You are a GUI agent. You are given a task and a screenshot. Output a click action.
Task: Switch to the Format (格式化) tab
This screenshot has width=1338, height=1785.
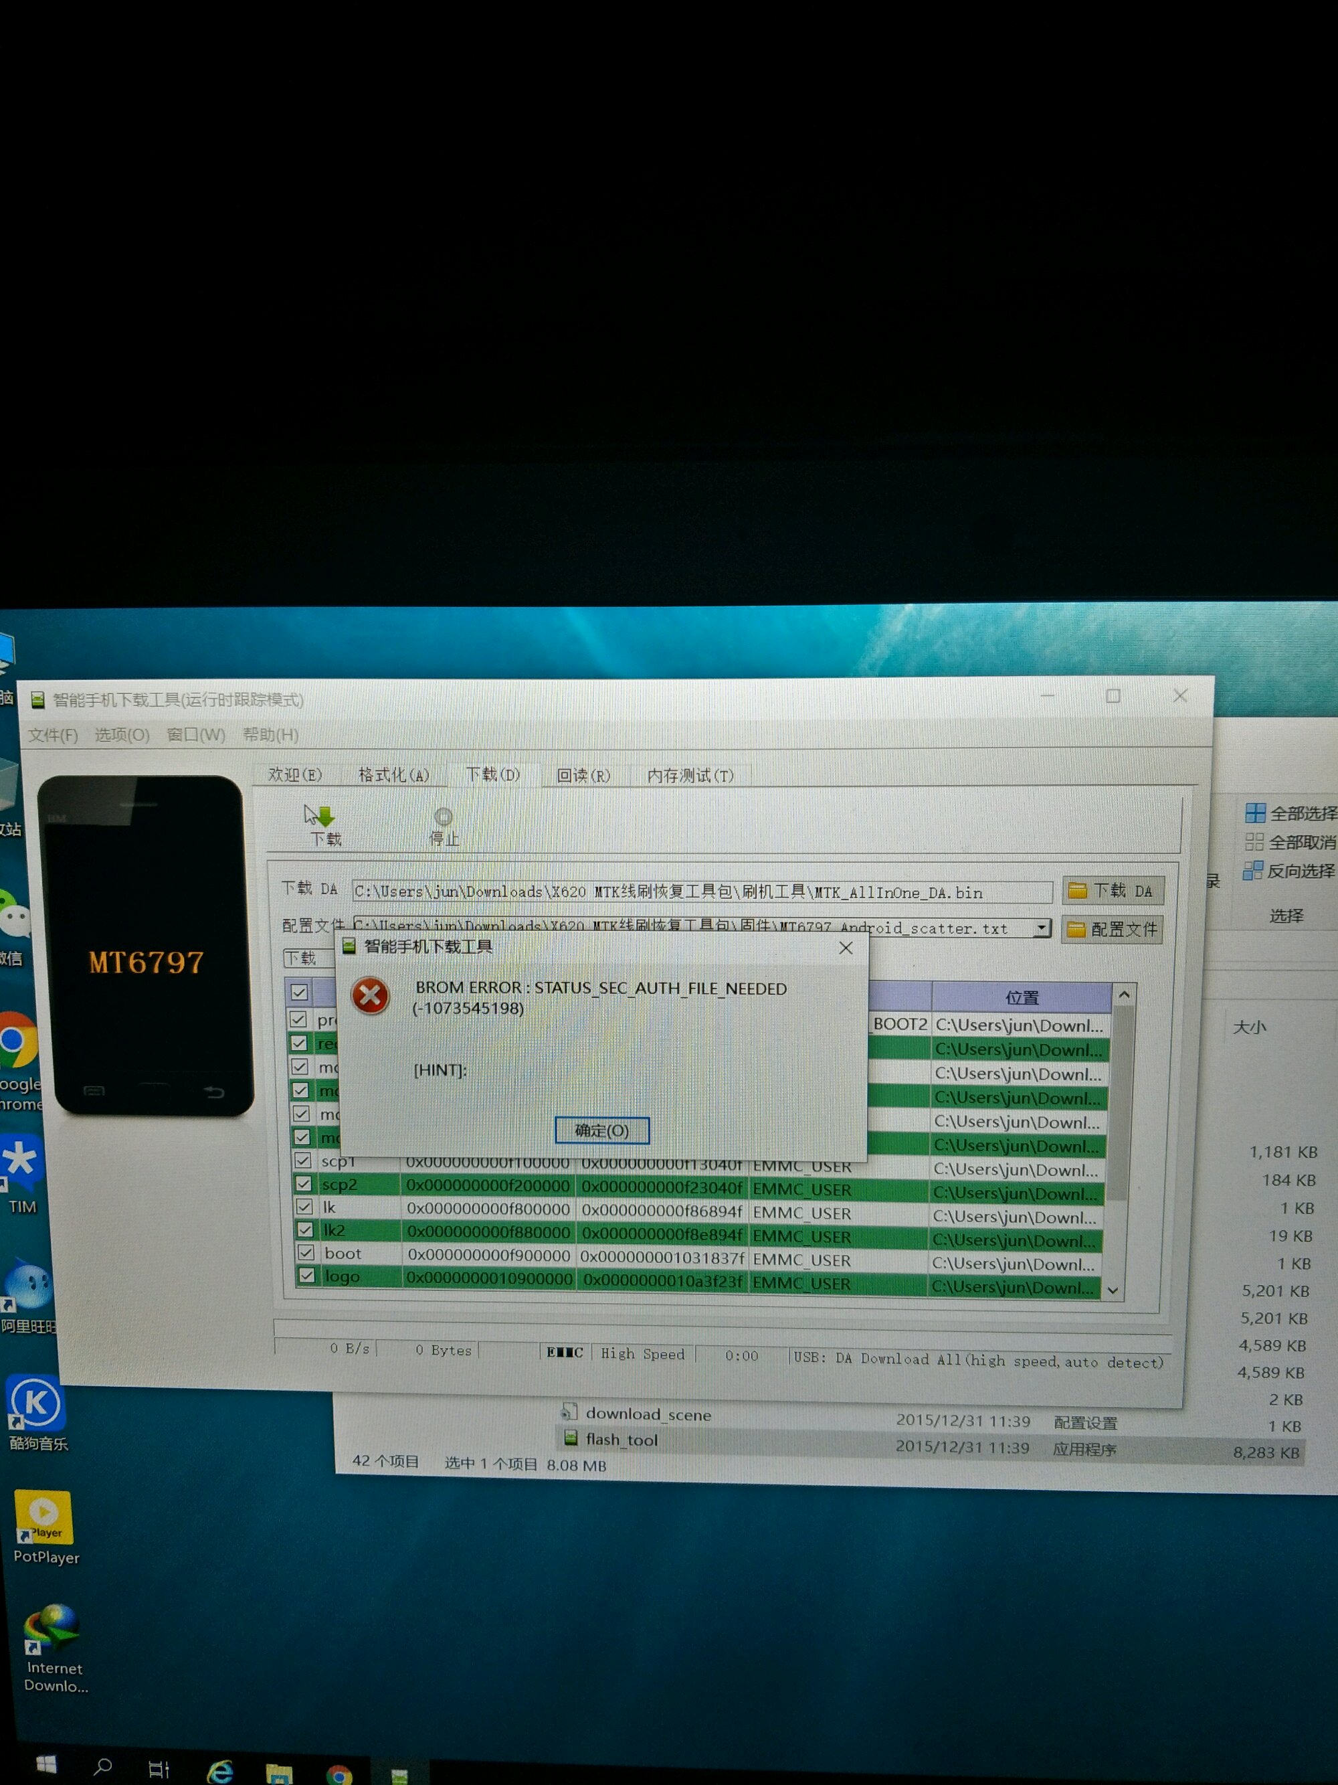(393, 774)
